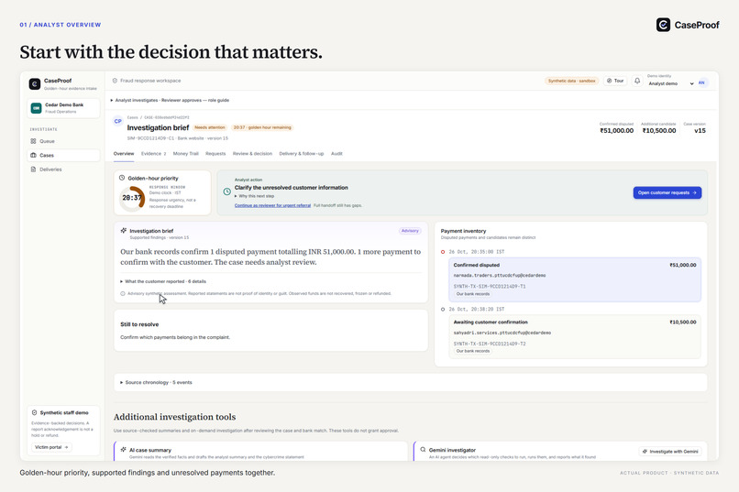This screenshot has height=492, width=739.
Task: Click narmada.traders payee address text
Action: click(500, 276)
